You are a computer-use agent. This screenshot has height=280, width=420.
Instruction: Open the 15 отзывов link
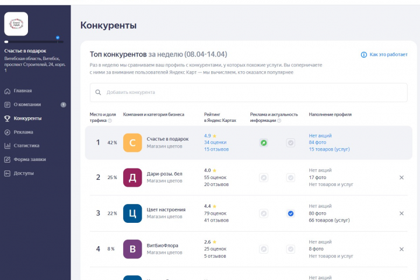[216, 149]
